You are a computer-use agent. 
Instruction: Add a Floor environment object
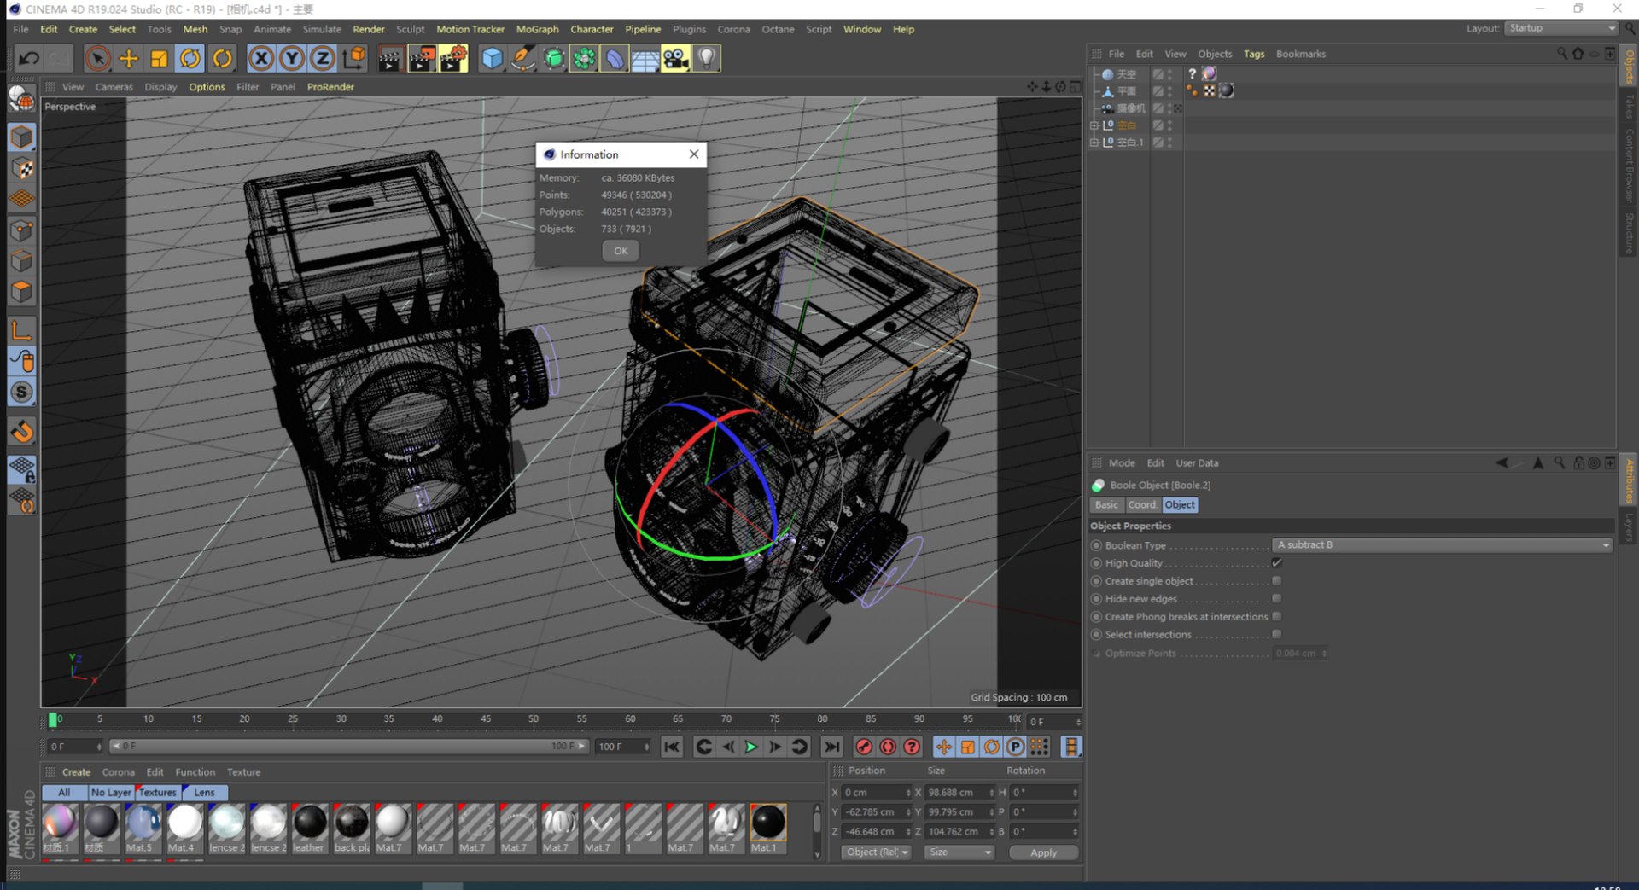pyautogui.click(x=645, y=58)
